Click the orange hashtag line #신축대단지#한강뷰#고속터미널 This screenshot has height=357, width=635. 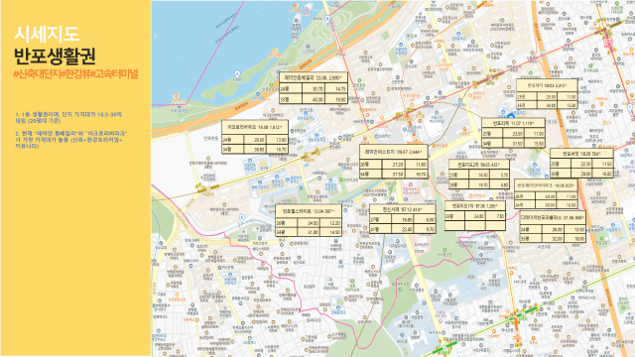click(x=75, y=73)
